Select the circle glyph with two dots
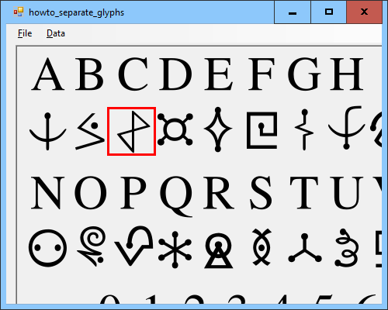The image size is (388, 310). [x=47, y=248]
